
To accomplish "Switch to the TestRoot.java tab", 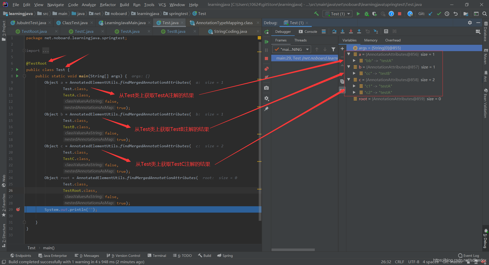I will click(34, 31).
